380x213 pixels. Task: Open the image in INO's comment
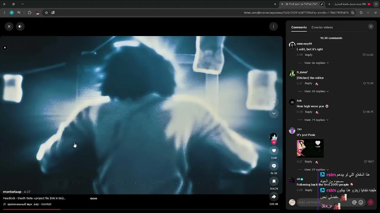[310, 148]
